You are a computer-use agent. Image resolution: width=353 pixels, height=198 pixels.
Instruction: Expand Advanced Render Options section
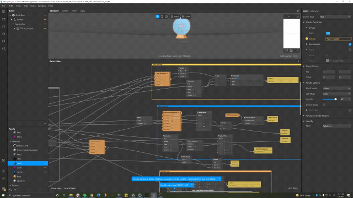318,116
